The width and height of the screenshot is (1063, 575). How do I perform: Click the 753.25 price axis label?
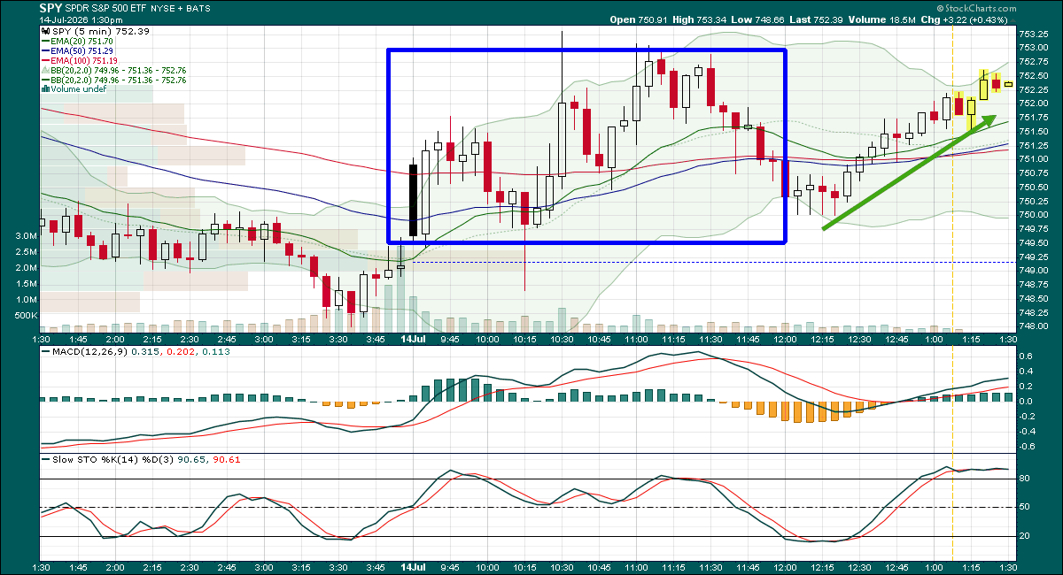(1033, 34)
